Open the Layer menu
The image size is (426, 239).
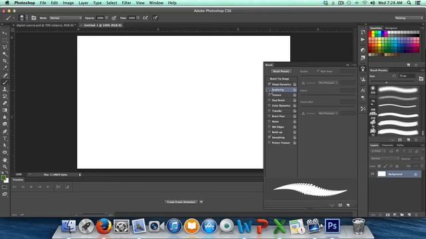coord(83,3)
